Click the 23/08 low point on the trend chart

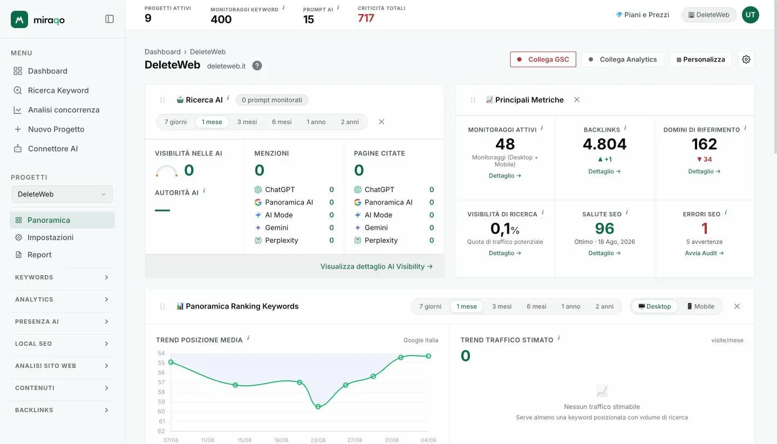pyautogui.click(x=318, y=406)
